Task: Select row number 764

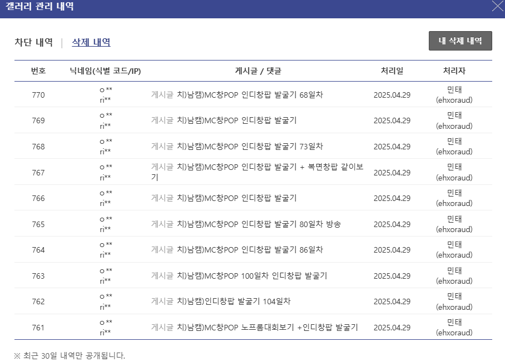Action: click(x=38, y=250)
